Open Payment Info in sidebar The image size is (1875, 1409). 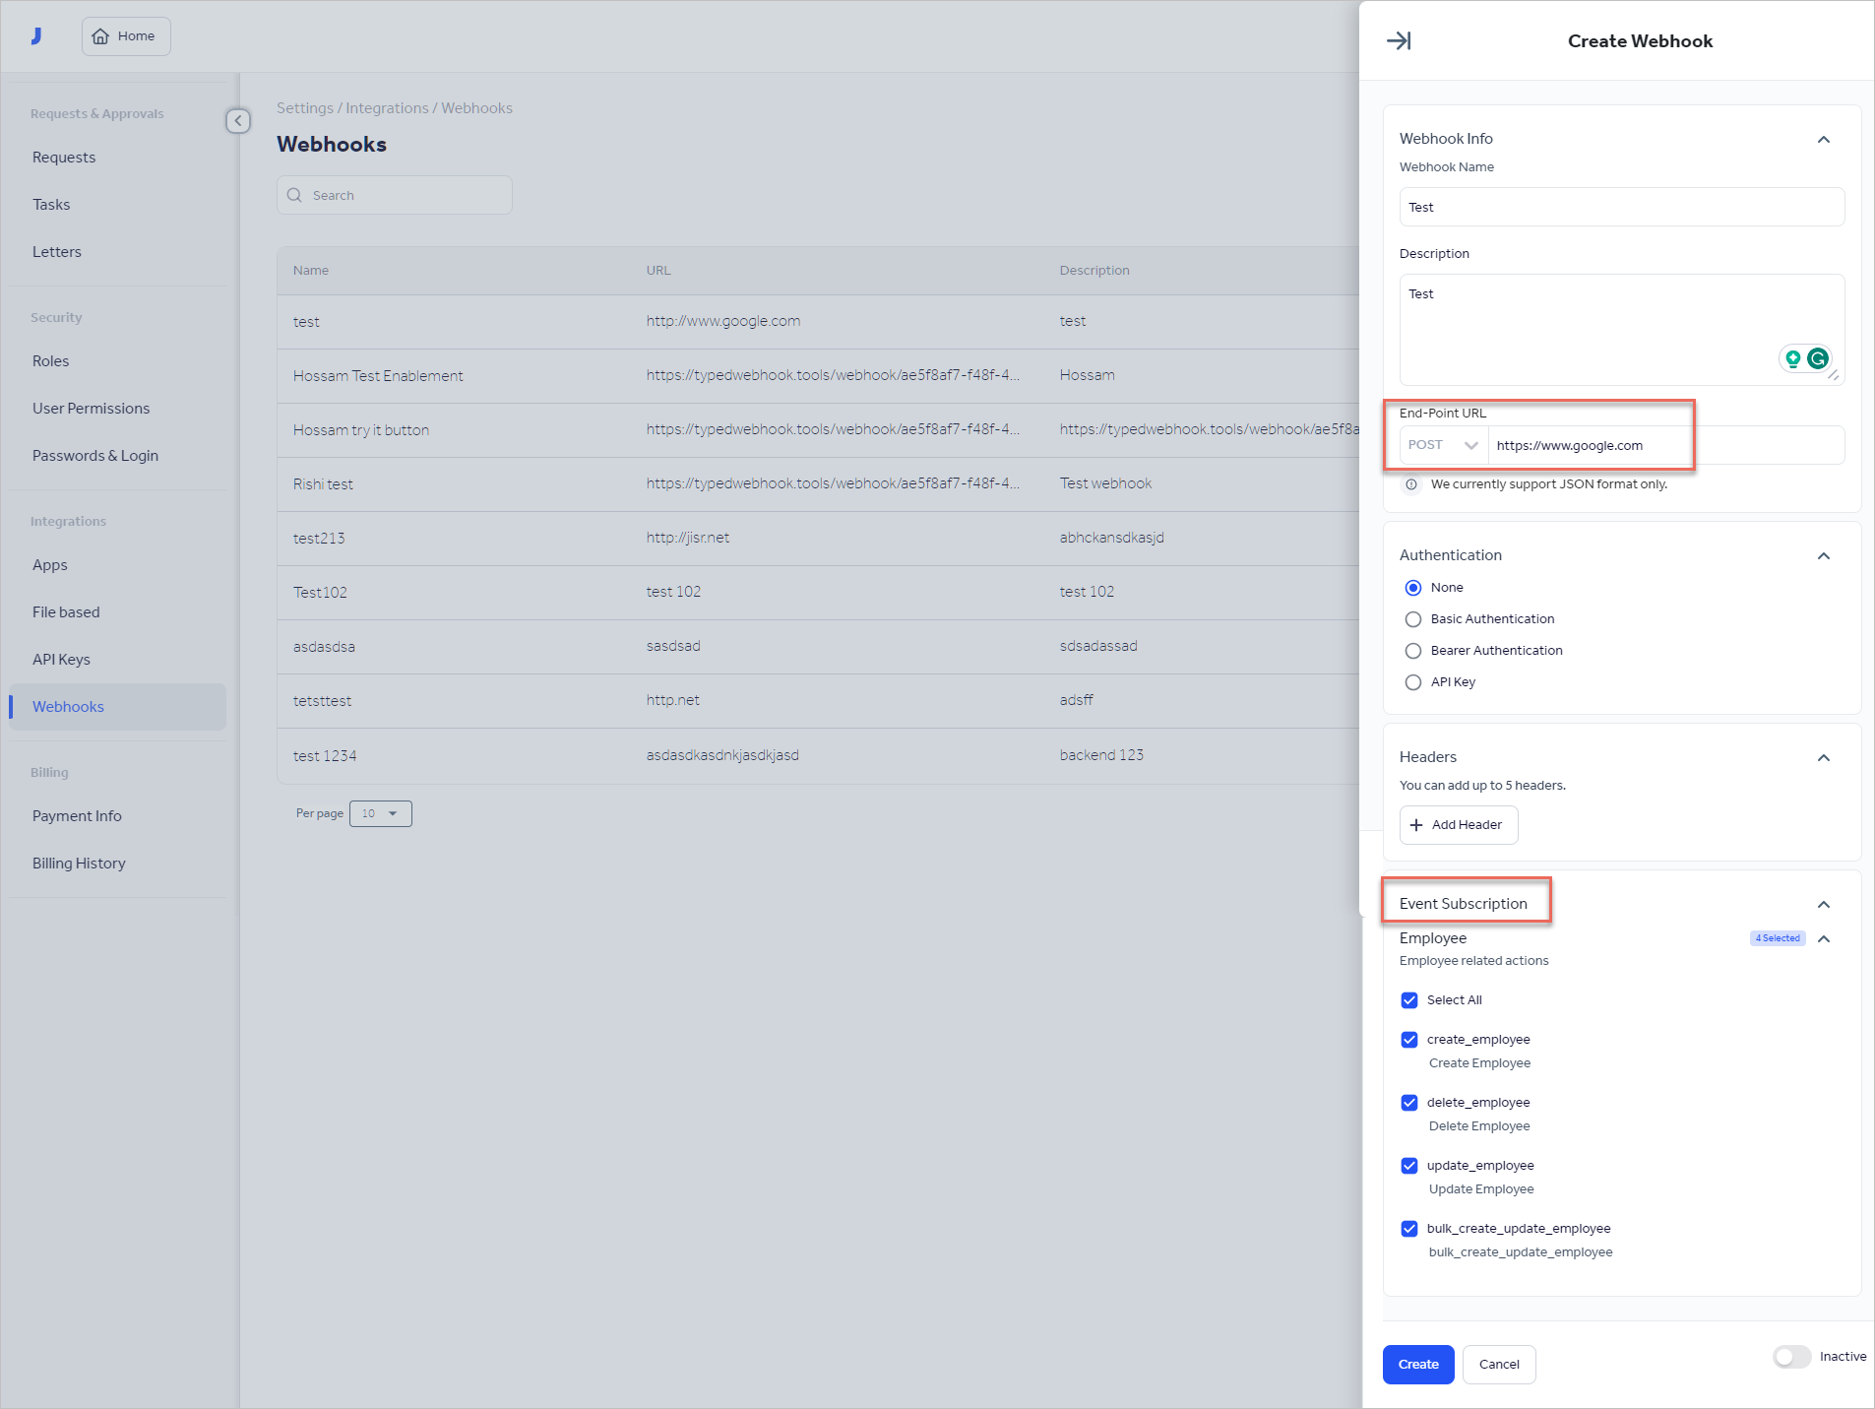tap(77, 815)
